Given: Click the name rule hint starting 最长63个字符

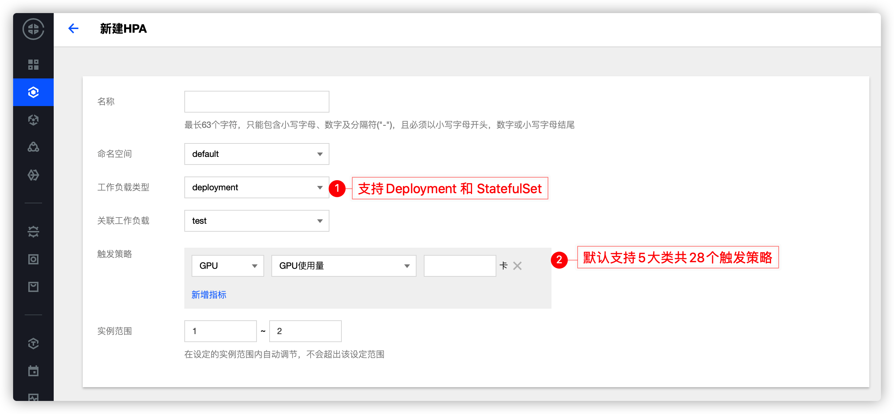Looking at the screenshot, I should (x=380, y=125).
